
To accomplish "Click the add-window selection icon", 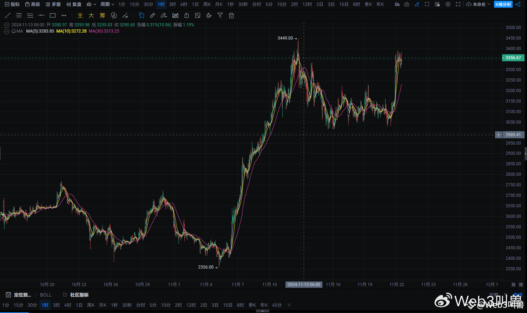I will tap(427, 4).
